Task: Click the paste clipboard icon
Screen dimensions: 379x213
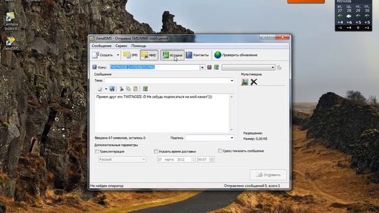Action: (136, 89)
